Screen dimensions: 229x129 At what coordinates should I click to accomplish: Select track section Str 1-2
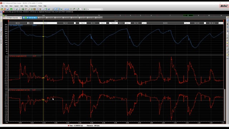[31, 23]
